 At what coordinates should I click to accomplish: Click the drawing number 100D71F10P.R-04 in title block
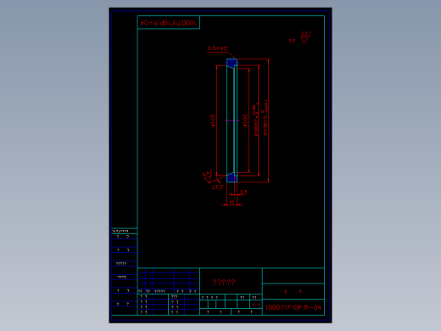(x=293, y=307)
